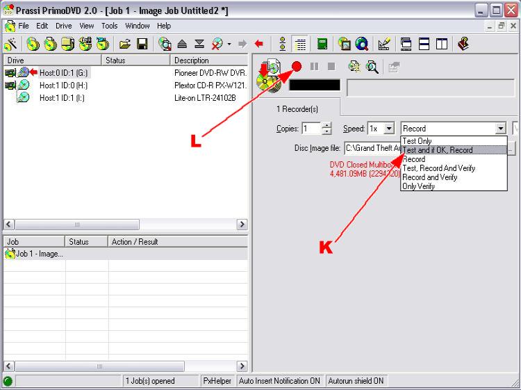
Task: Choose 'Only Verify' option
Action: coord(454,186)
